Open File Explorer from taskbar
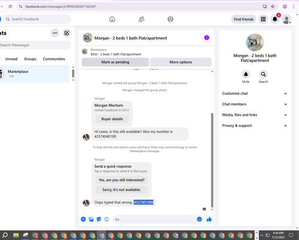Screen dimensions: 299x240 [16, 235]
